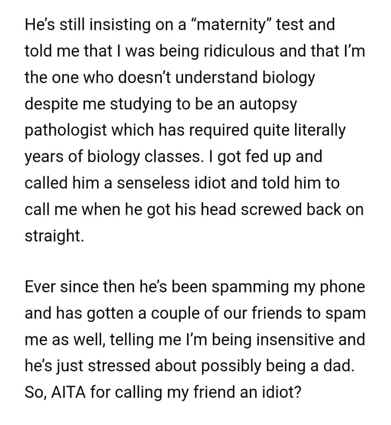Click the word "dad"

point(342,367)
